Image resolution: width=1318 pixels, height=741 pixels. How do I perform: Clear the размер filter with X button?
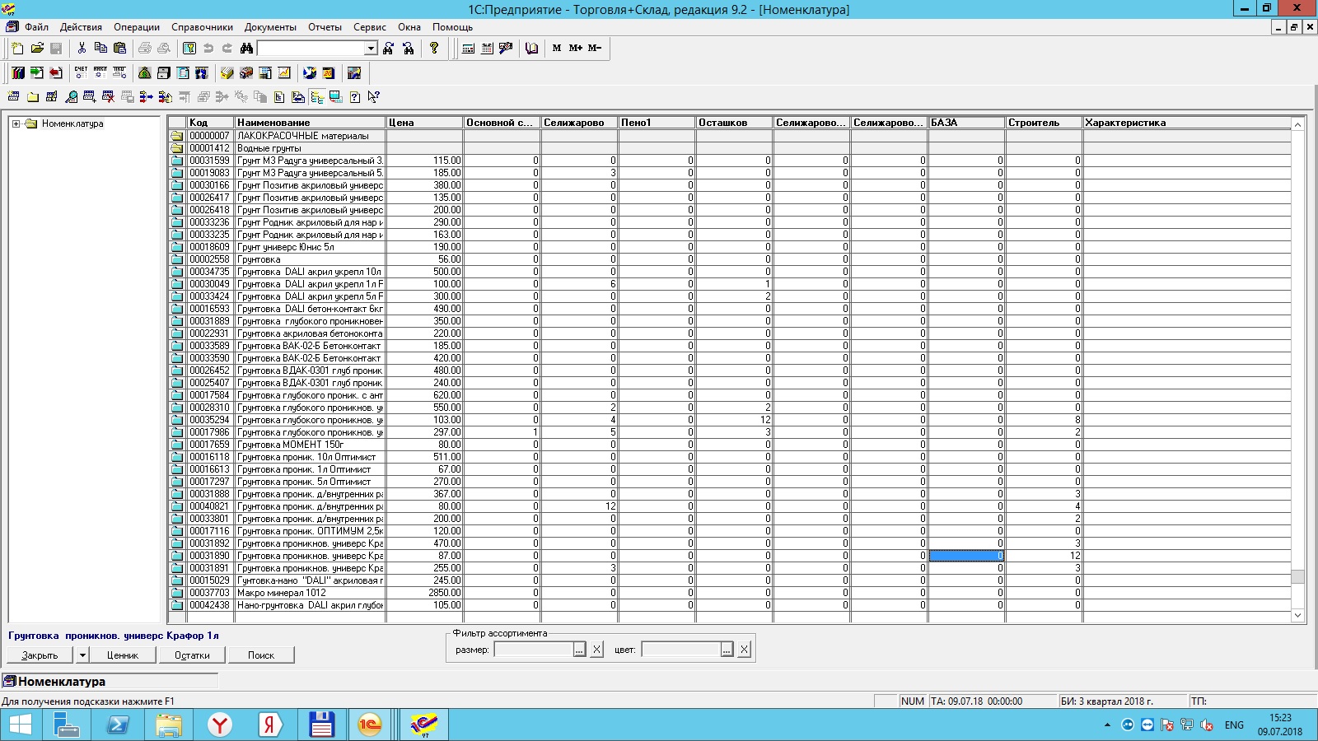pos(597,650)
